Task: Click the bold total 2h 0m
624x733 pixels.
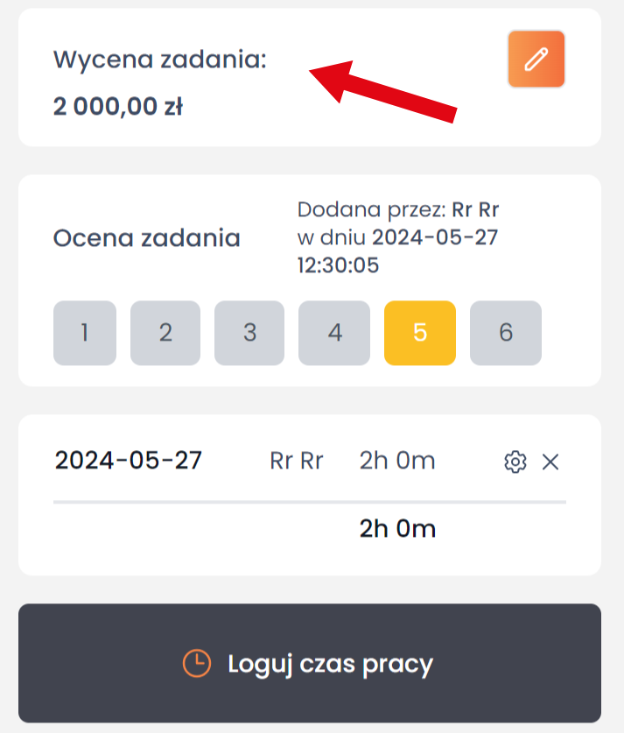Action: (397, 528)
